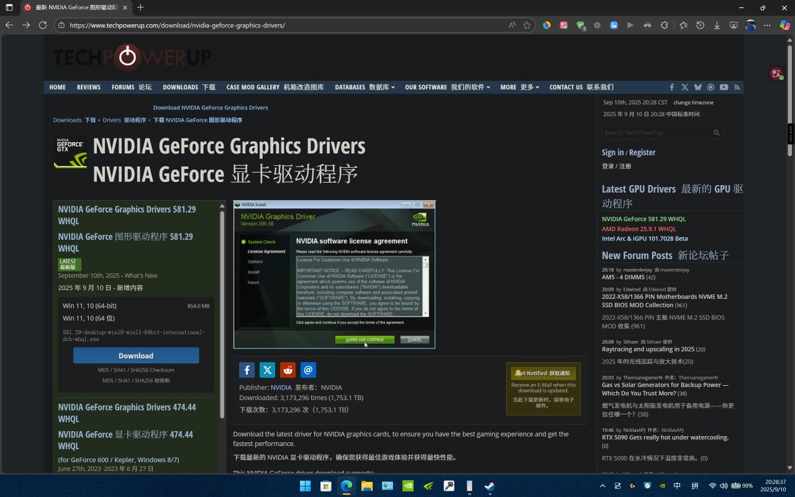Image resolution: width=795 pixels, height=497 pixels.
Task: Add this page to browser favorites
Action: (527, 25)
